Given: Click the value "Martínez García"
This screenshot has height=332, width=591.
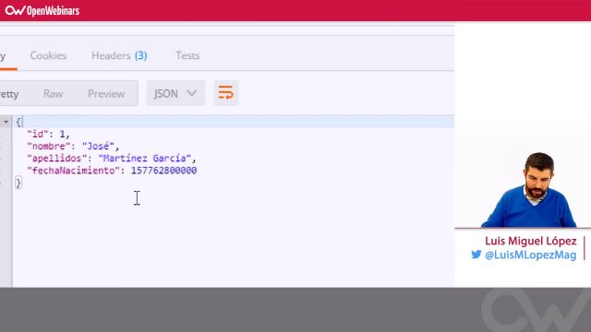Looking at the screenshot, I should [x=145, y=159].
